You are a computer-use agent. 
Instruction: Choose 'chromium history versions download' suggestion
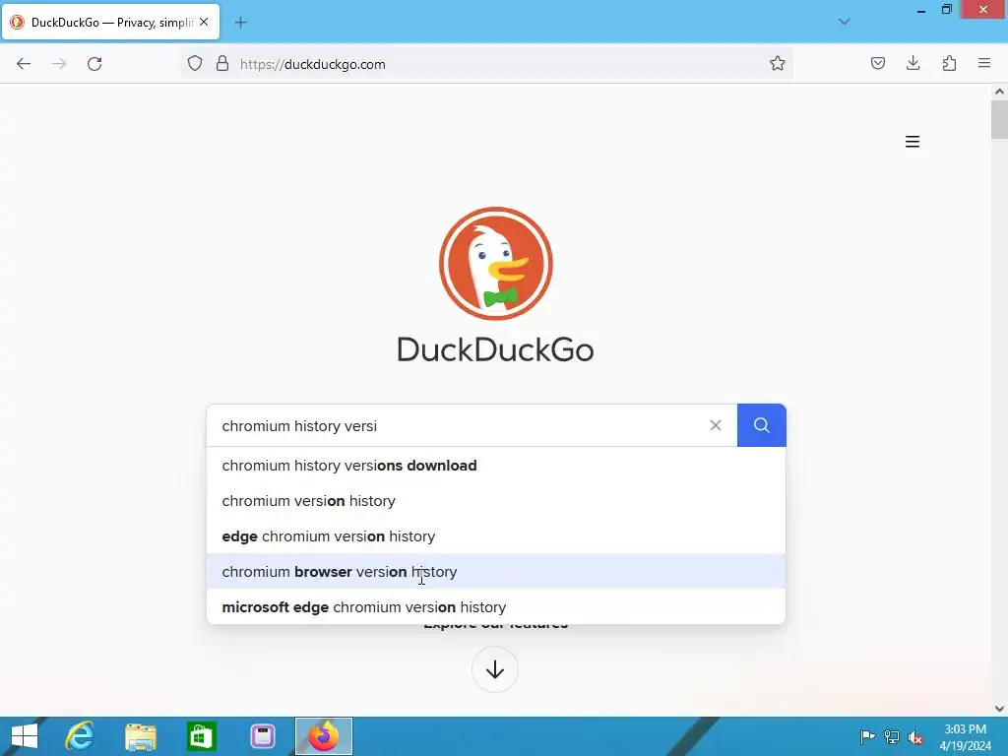click(x=496, y=466)
